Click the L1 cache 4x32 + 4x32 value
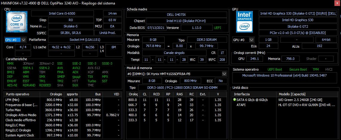The width and height of the screenshot is (341, 140). tap(61, 47)
